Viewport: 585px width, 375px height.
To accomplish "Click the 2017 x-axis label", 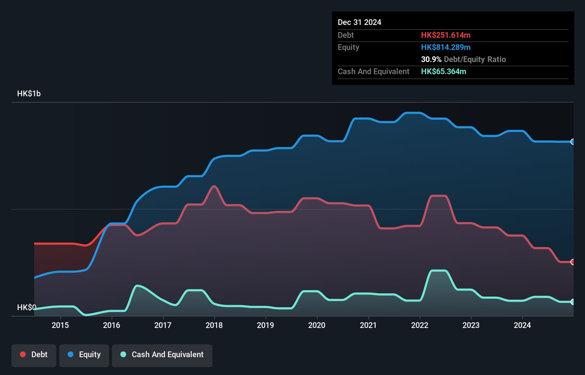I will coord(163,325).
